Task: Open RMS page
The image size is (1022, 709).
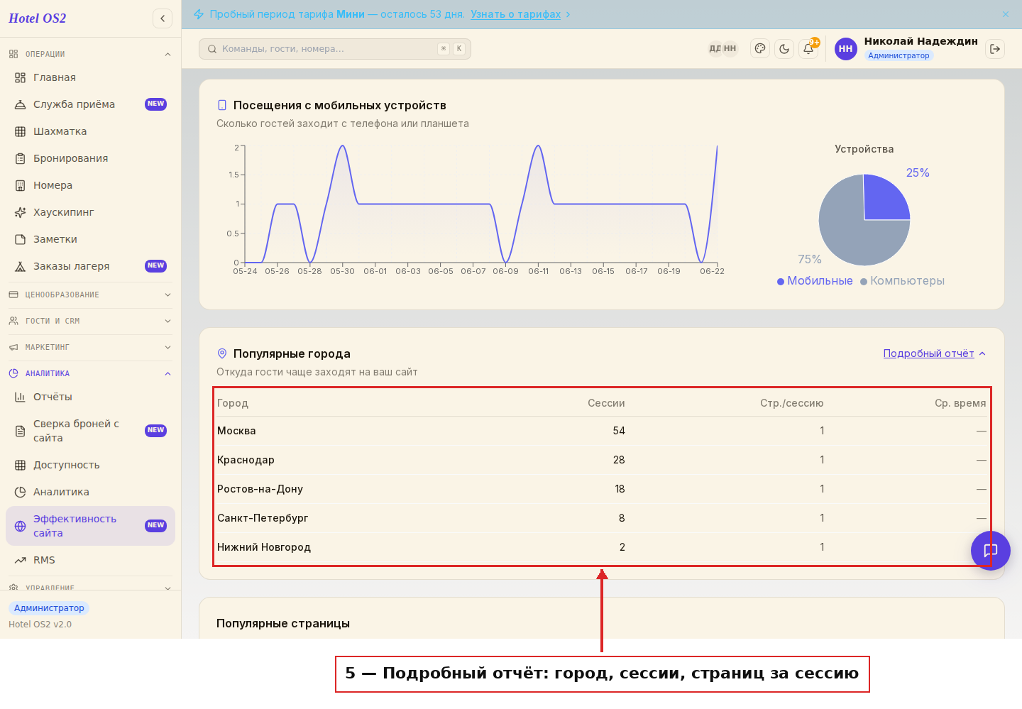Action: coord(91,560)
